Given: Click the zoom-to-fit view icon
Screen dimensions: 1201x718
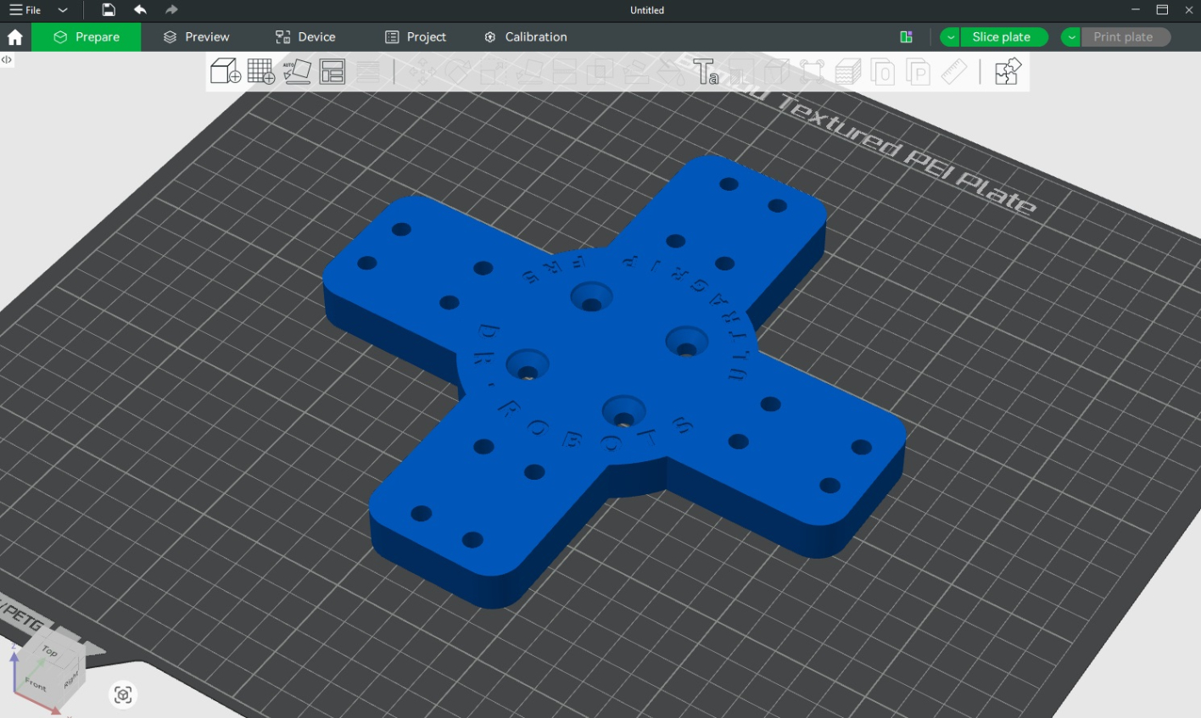Looking at the screenshot, I should coord(123,695).
